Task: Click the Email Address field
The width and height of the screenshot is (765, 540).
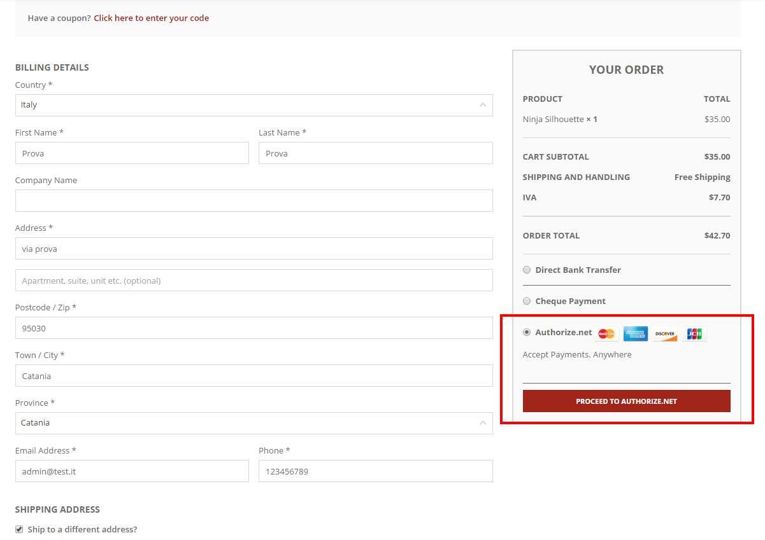Action: pos(132,471)
